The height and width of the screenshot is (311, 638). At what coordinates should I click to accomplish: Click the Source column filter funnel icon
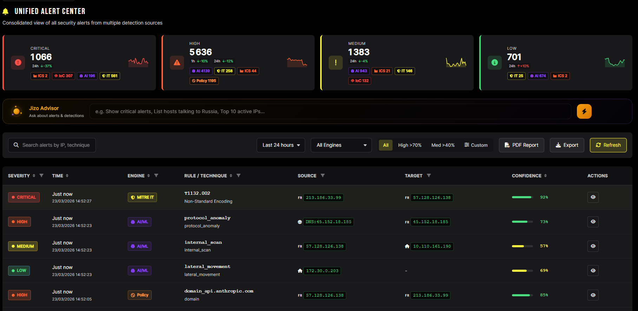(x=323, y=175)
